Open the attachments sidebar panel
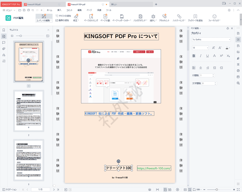Image resolution: width=242 pixels, height=192 pixels. pyautogui.click(x=4, y=49)
